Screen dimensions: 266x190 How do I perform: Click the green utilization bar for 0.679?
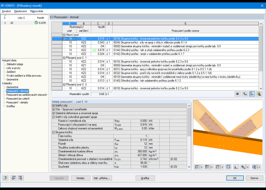click(94, 50)
